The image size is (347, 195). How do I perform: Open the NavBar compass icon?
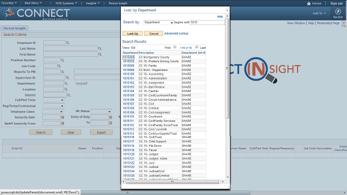click(338, 11)
